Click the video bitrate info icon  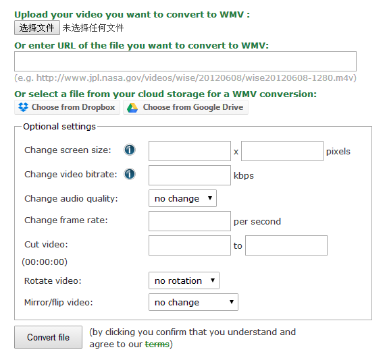point(130,174)
